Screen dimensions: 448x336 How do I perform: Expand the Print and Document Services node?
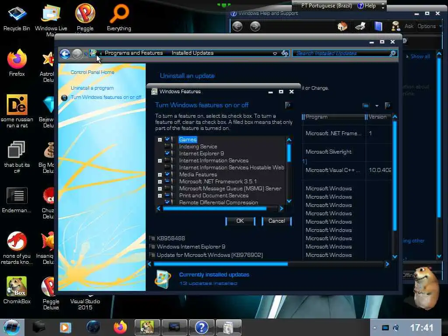(x=160, y=196)
